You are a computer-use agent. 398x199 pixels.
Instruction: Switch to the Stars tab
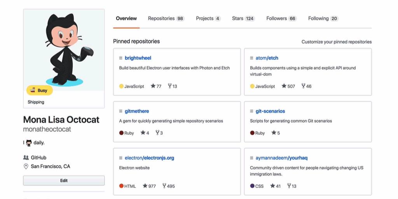pos(243,19)
